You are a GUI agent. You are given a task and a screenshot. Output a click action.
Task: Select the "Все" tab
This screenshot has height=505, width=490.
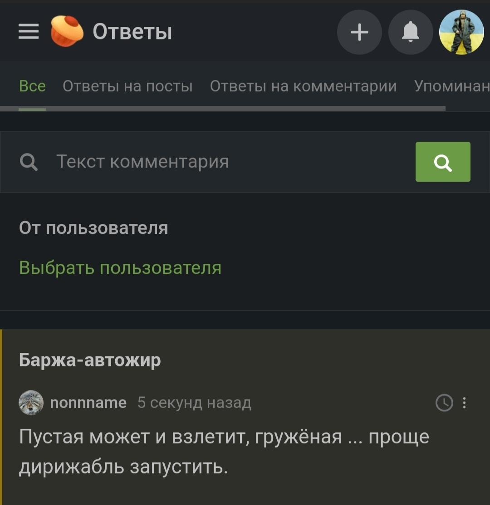click(32, 86)
